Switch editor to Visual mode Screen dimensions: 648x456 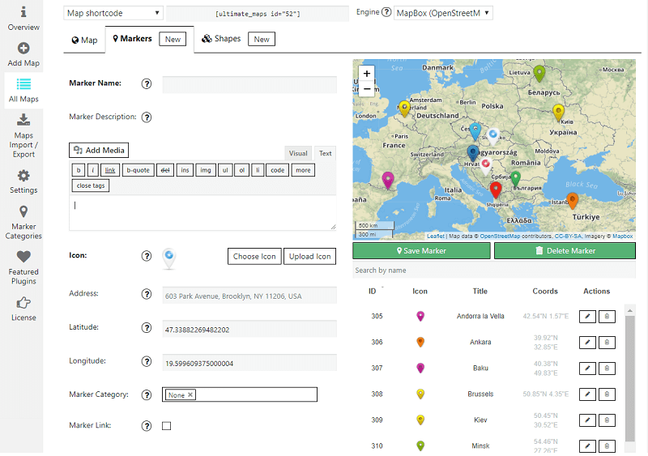click(298, 153)
